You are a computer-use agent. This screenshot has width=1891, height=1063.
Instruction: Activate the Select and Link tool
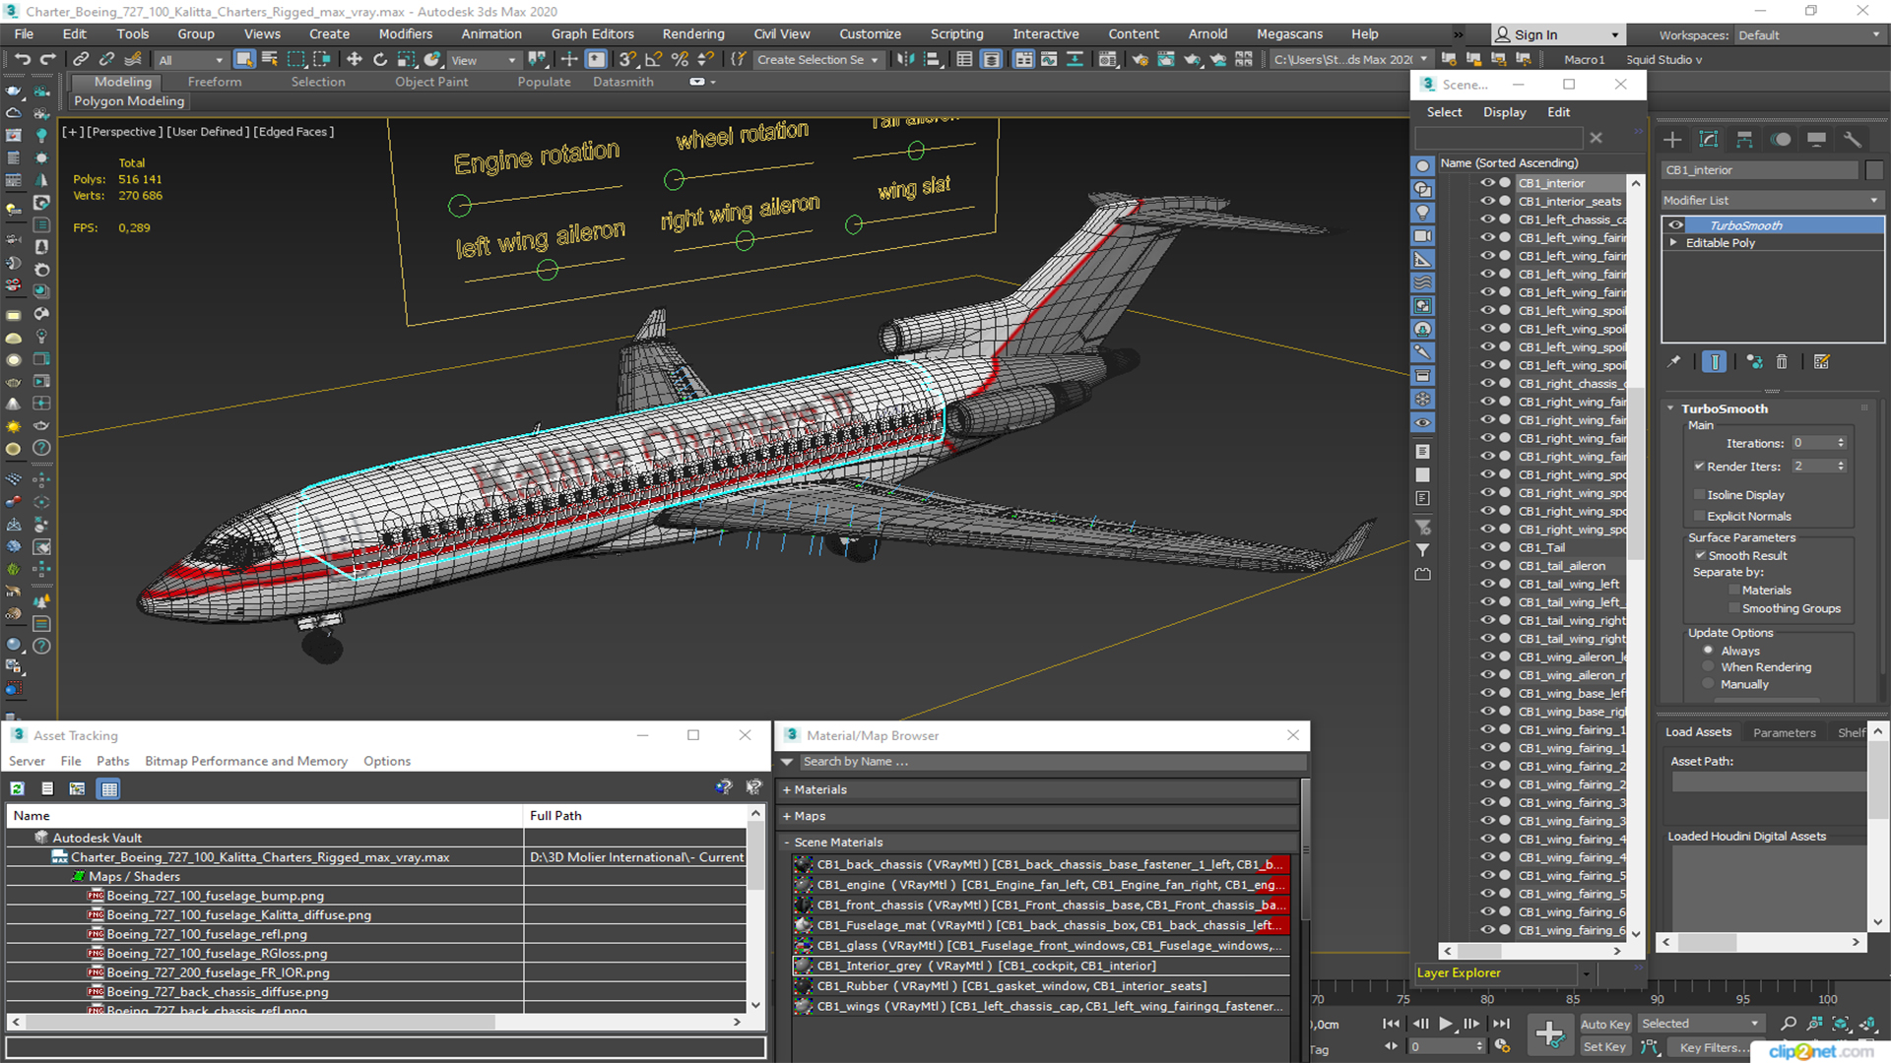click(82, 60)
